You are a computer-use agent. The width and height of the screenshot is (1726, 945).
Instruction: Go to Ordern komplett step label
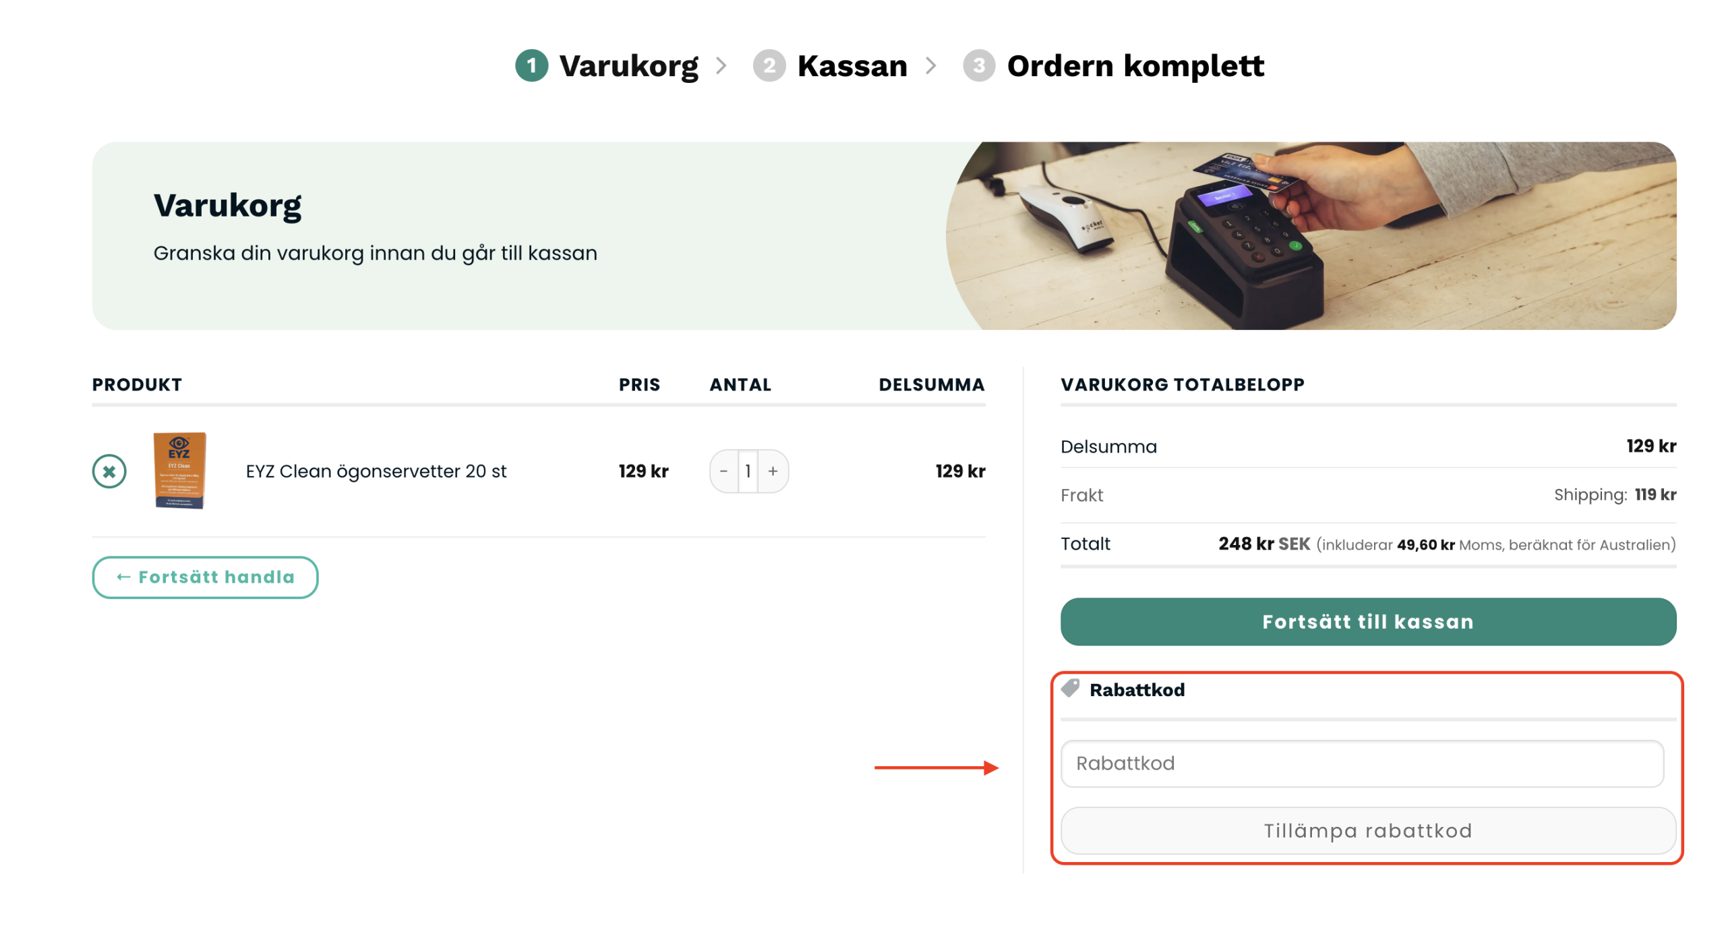(x=1135, y=65)
